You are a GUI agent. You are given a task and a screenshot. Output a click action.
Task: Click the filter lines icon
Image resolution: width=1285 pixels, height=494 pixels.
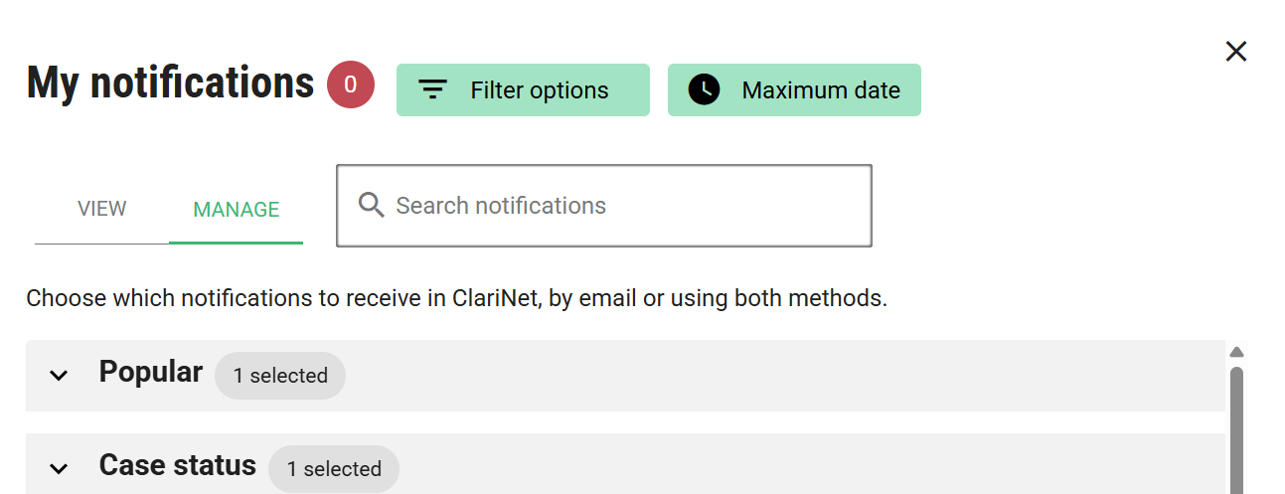[432, 90]
